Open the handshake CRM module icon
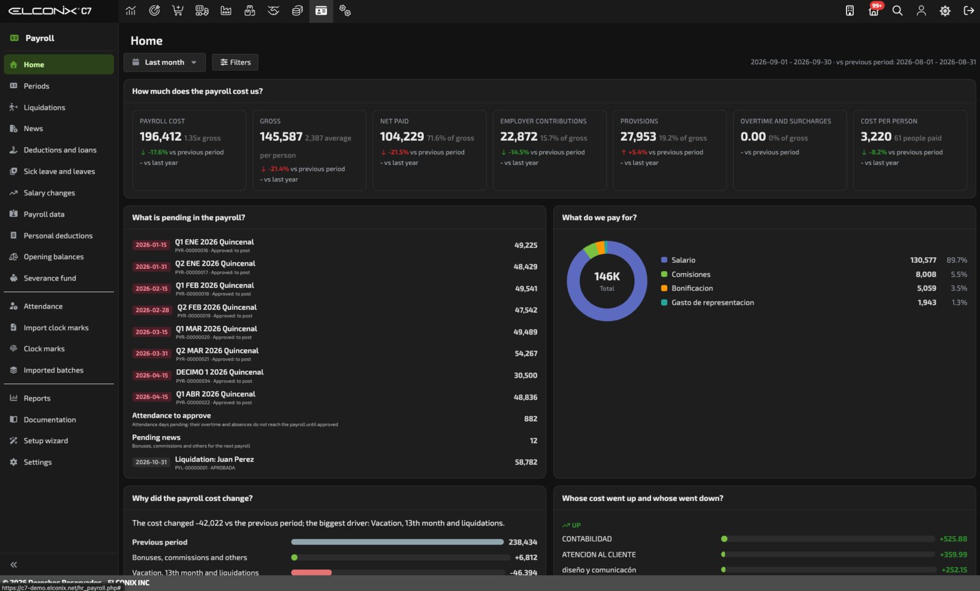 coord(273,11)
